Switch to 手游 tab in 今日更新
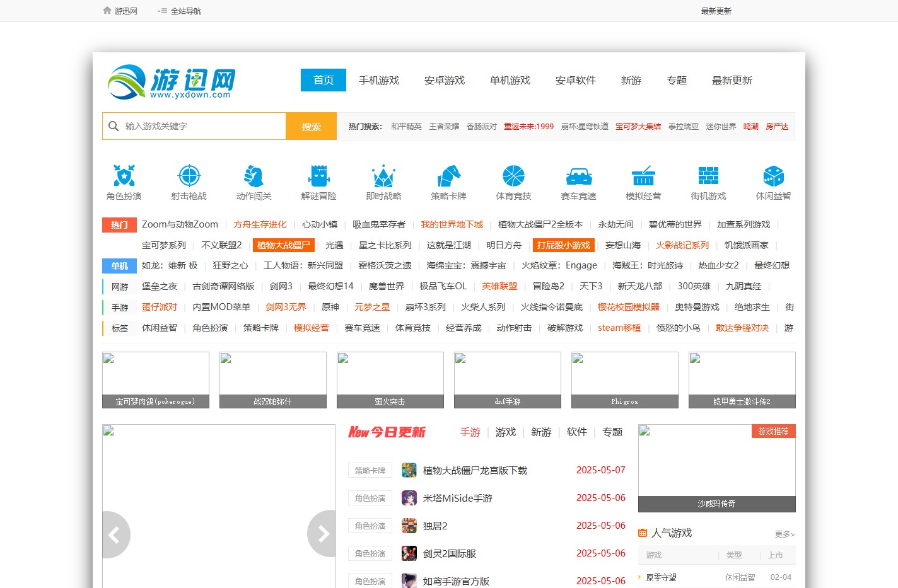898x588 pixels. point(470,432)
